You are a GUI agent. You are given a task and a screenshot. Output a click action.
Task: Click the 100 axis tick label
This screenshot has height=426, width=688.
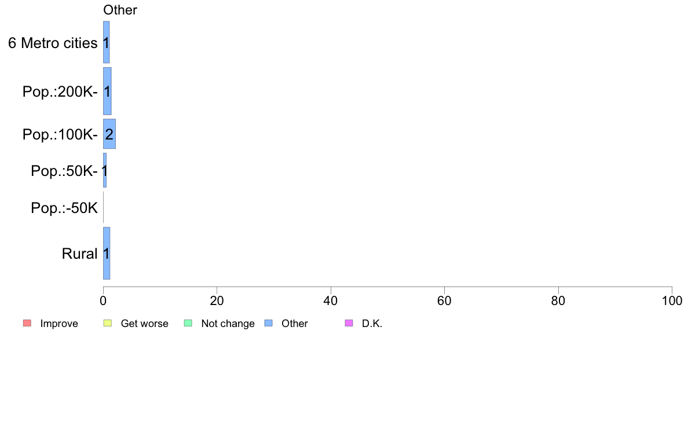click(672, 301)
